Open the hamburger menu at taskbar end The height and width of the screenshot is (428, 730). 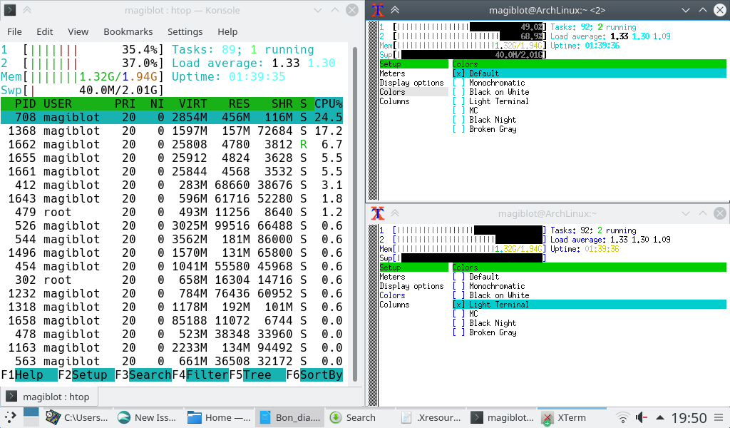click(719, 417)
